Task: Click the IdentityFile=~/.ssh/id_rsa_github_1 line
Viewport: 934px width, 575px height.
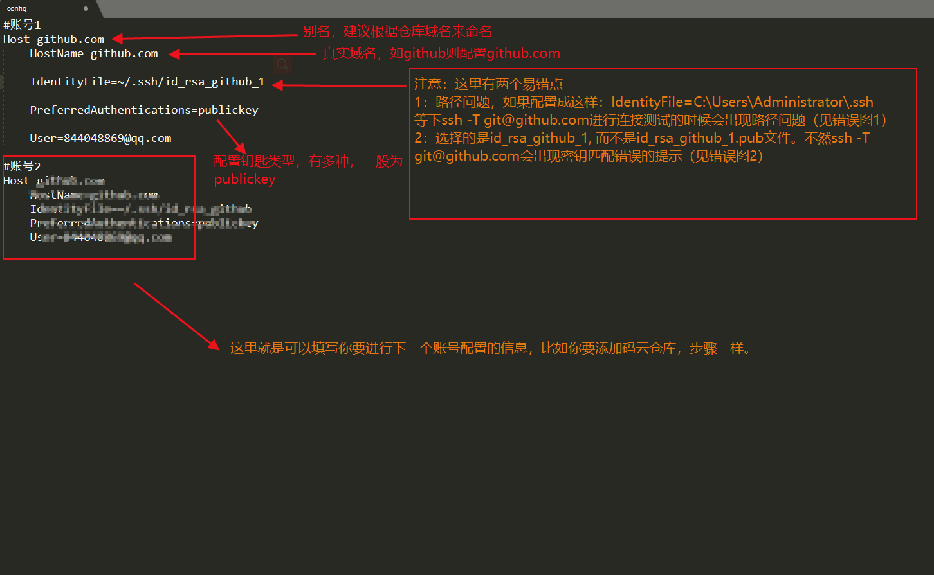Action: pos(147,82)
